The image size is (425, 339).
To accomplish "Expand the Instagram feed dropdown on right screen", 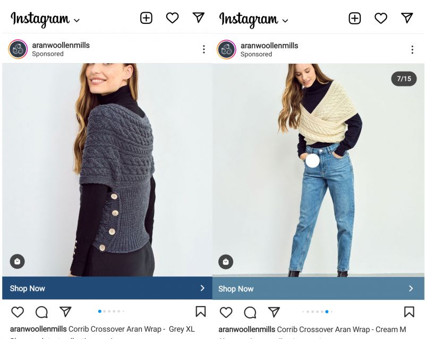I will pyautogui.click(x=285, y=21).
